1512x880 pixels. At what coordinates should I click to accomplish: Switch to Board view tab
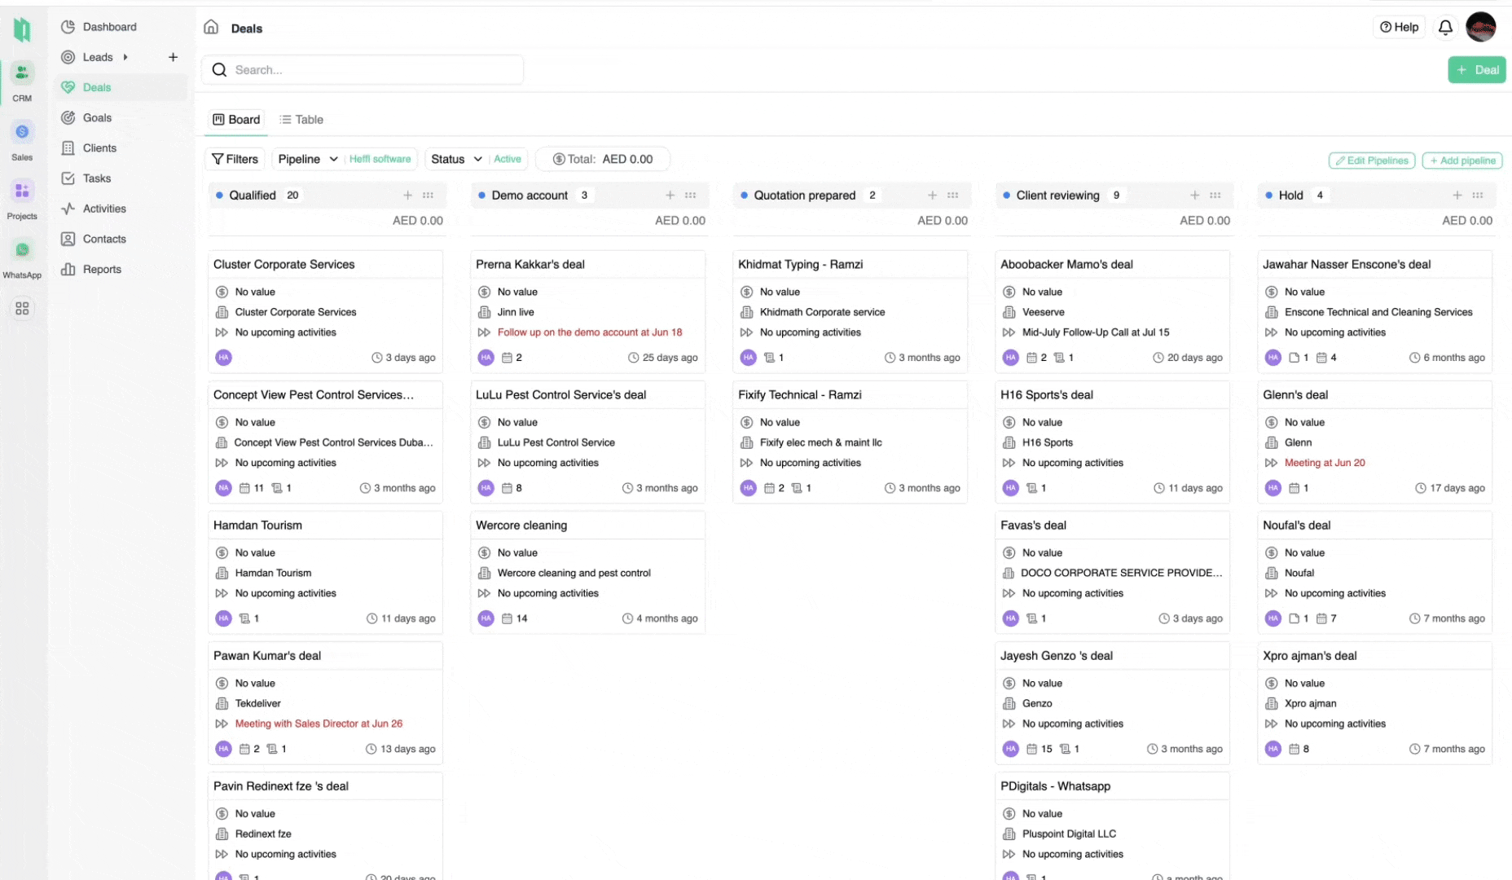(x=236, y=119)
